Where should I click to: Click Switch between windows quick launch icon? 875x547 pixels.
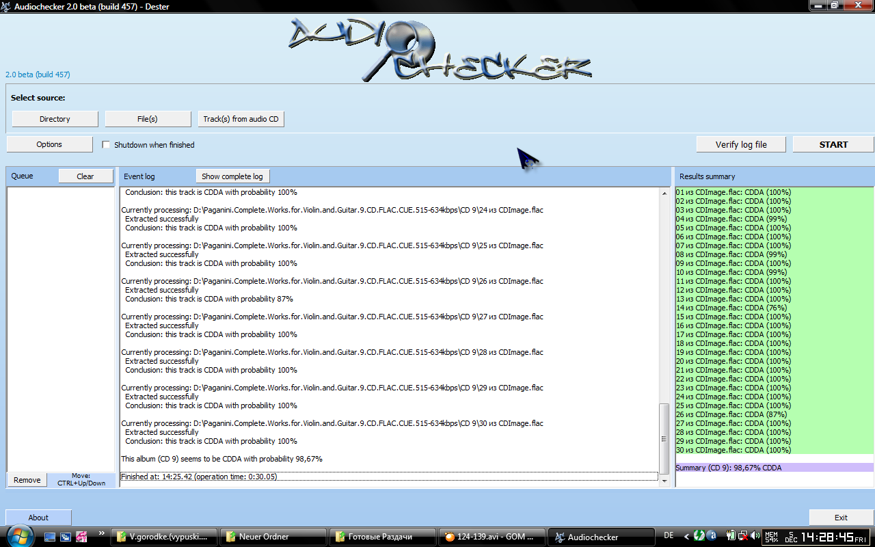pos(66,537)
